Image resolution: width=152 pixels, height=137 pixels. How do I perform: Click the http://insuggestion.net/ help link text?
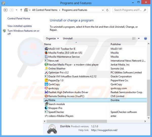tap(104, 130)
